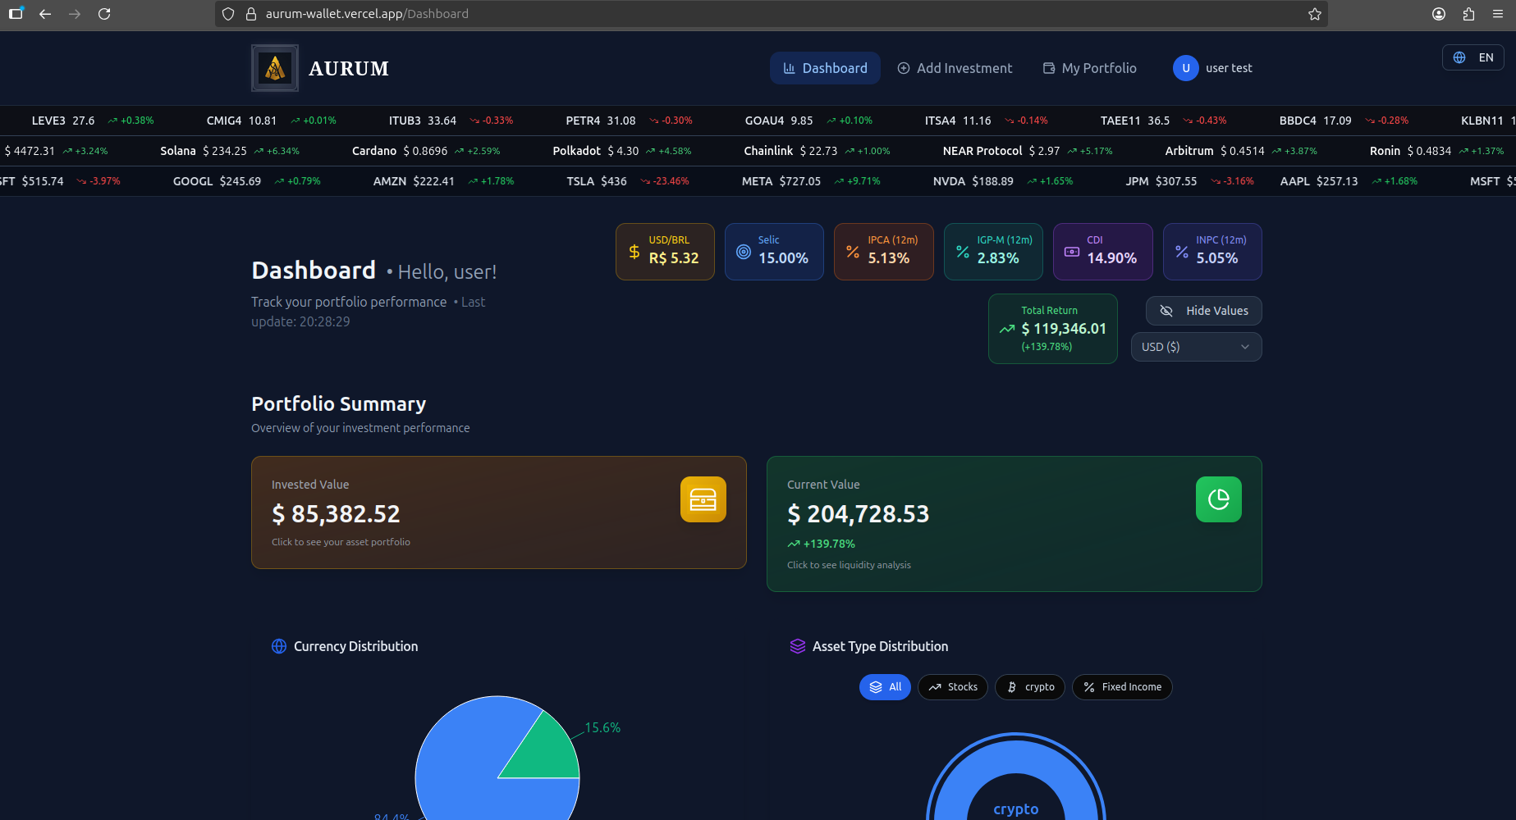Open the browser hamburger menu

point(1498,14)
